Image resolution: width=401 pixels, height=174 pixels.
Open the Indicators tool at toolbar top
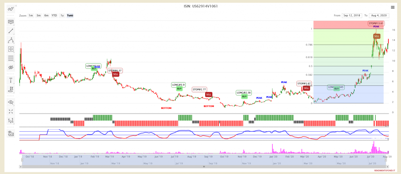click(x=11, y=9)
